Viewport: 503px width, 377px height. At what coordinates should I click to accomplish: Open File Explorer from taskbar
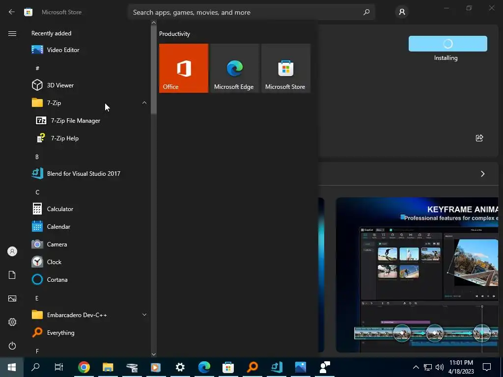pyautogui.click(x=108, y=367)
